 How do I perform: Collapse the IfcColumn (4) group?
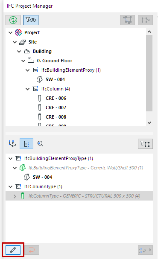click(28, 89)
